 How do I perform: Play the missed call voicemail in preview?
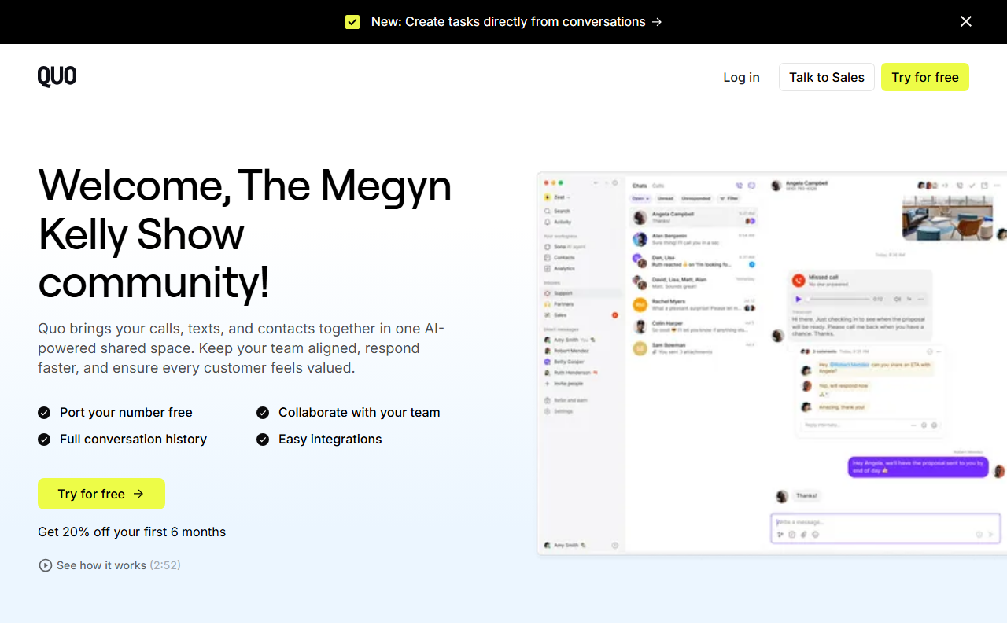(x=799, y=300)
